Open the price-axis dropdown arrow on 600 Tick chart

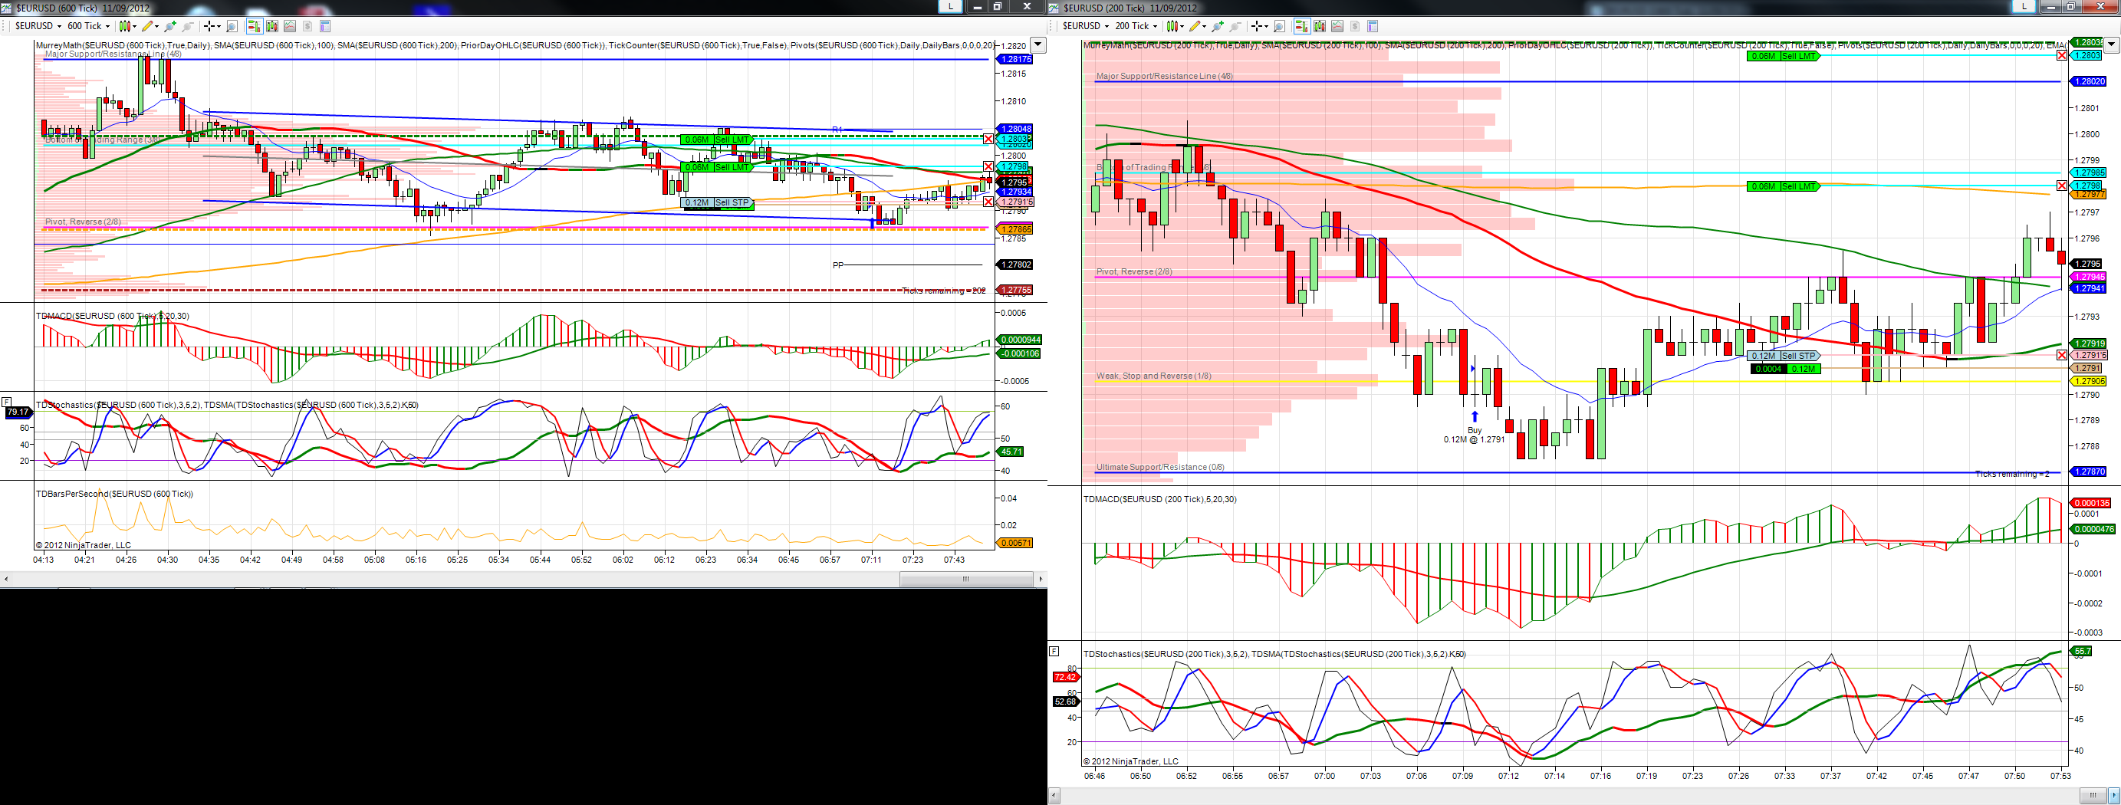click(1038, 45)
